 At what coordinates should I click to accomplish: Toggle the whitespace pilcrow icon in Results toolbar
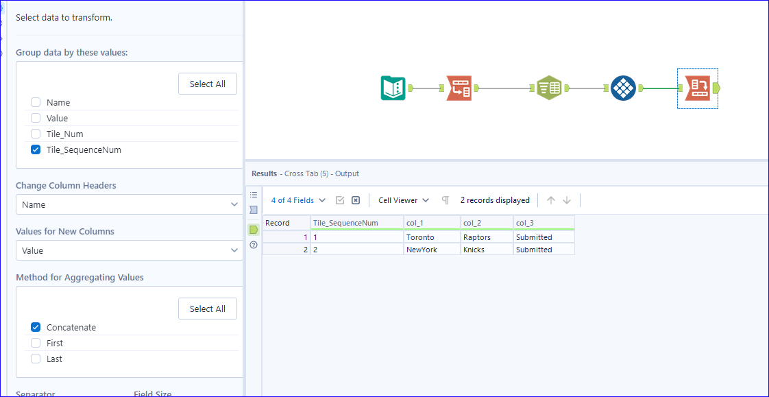[x=445, y=200]
